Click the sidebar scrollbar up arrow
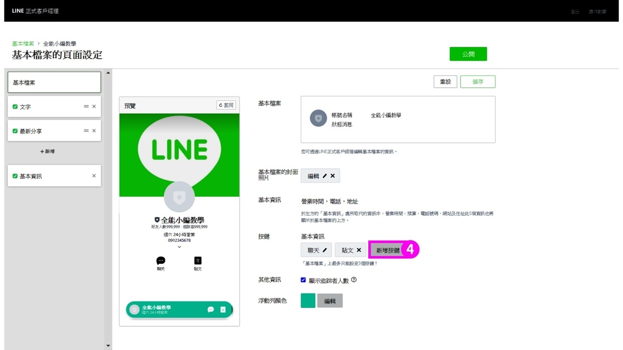The height and width of the screenshot is (350, 623). pyautogui.click(x=108, y=73)
